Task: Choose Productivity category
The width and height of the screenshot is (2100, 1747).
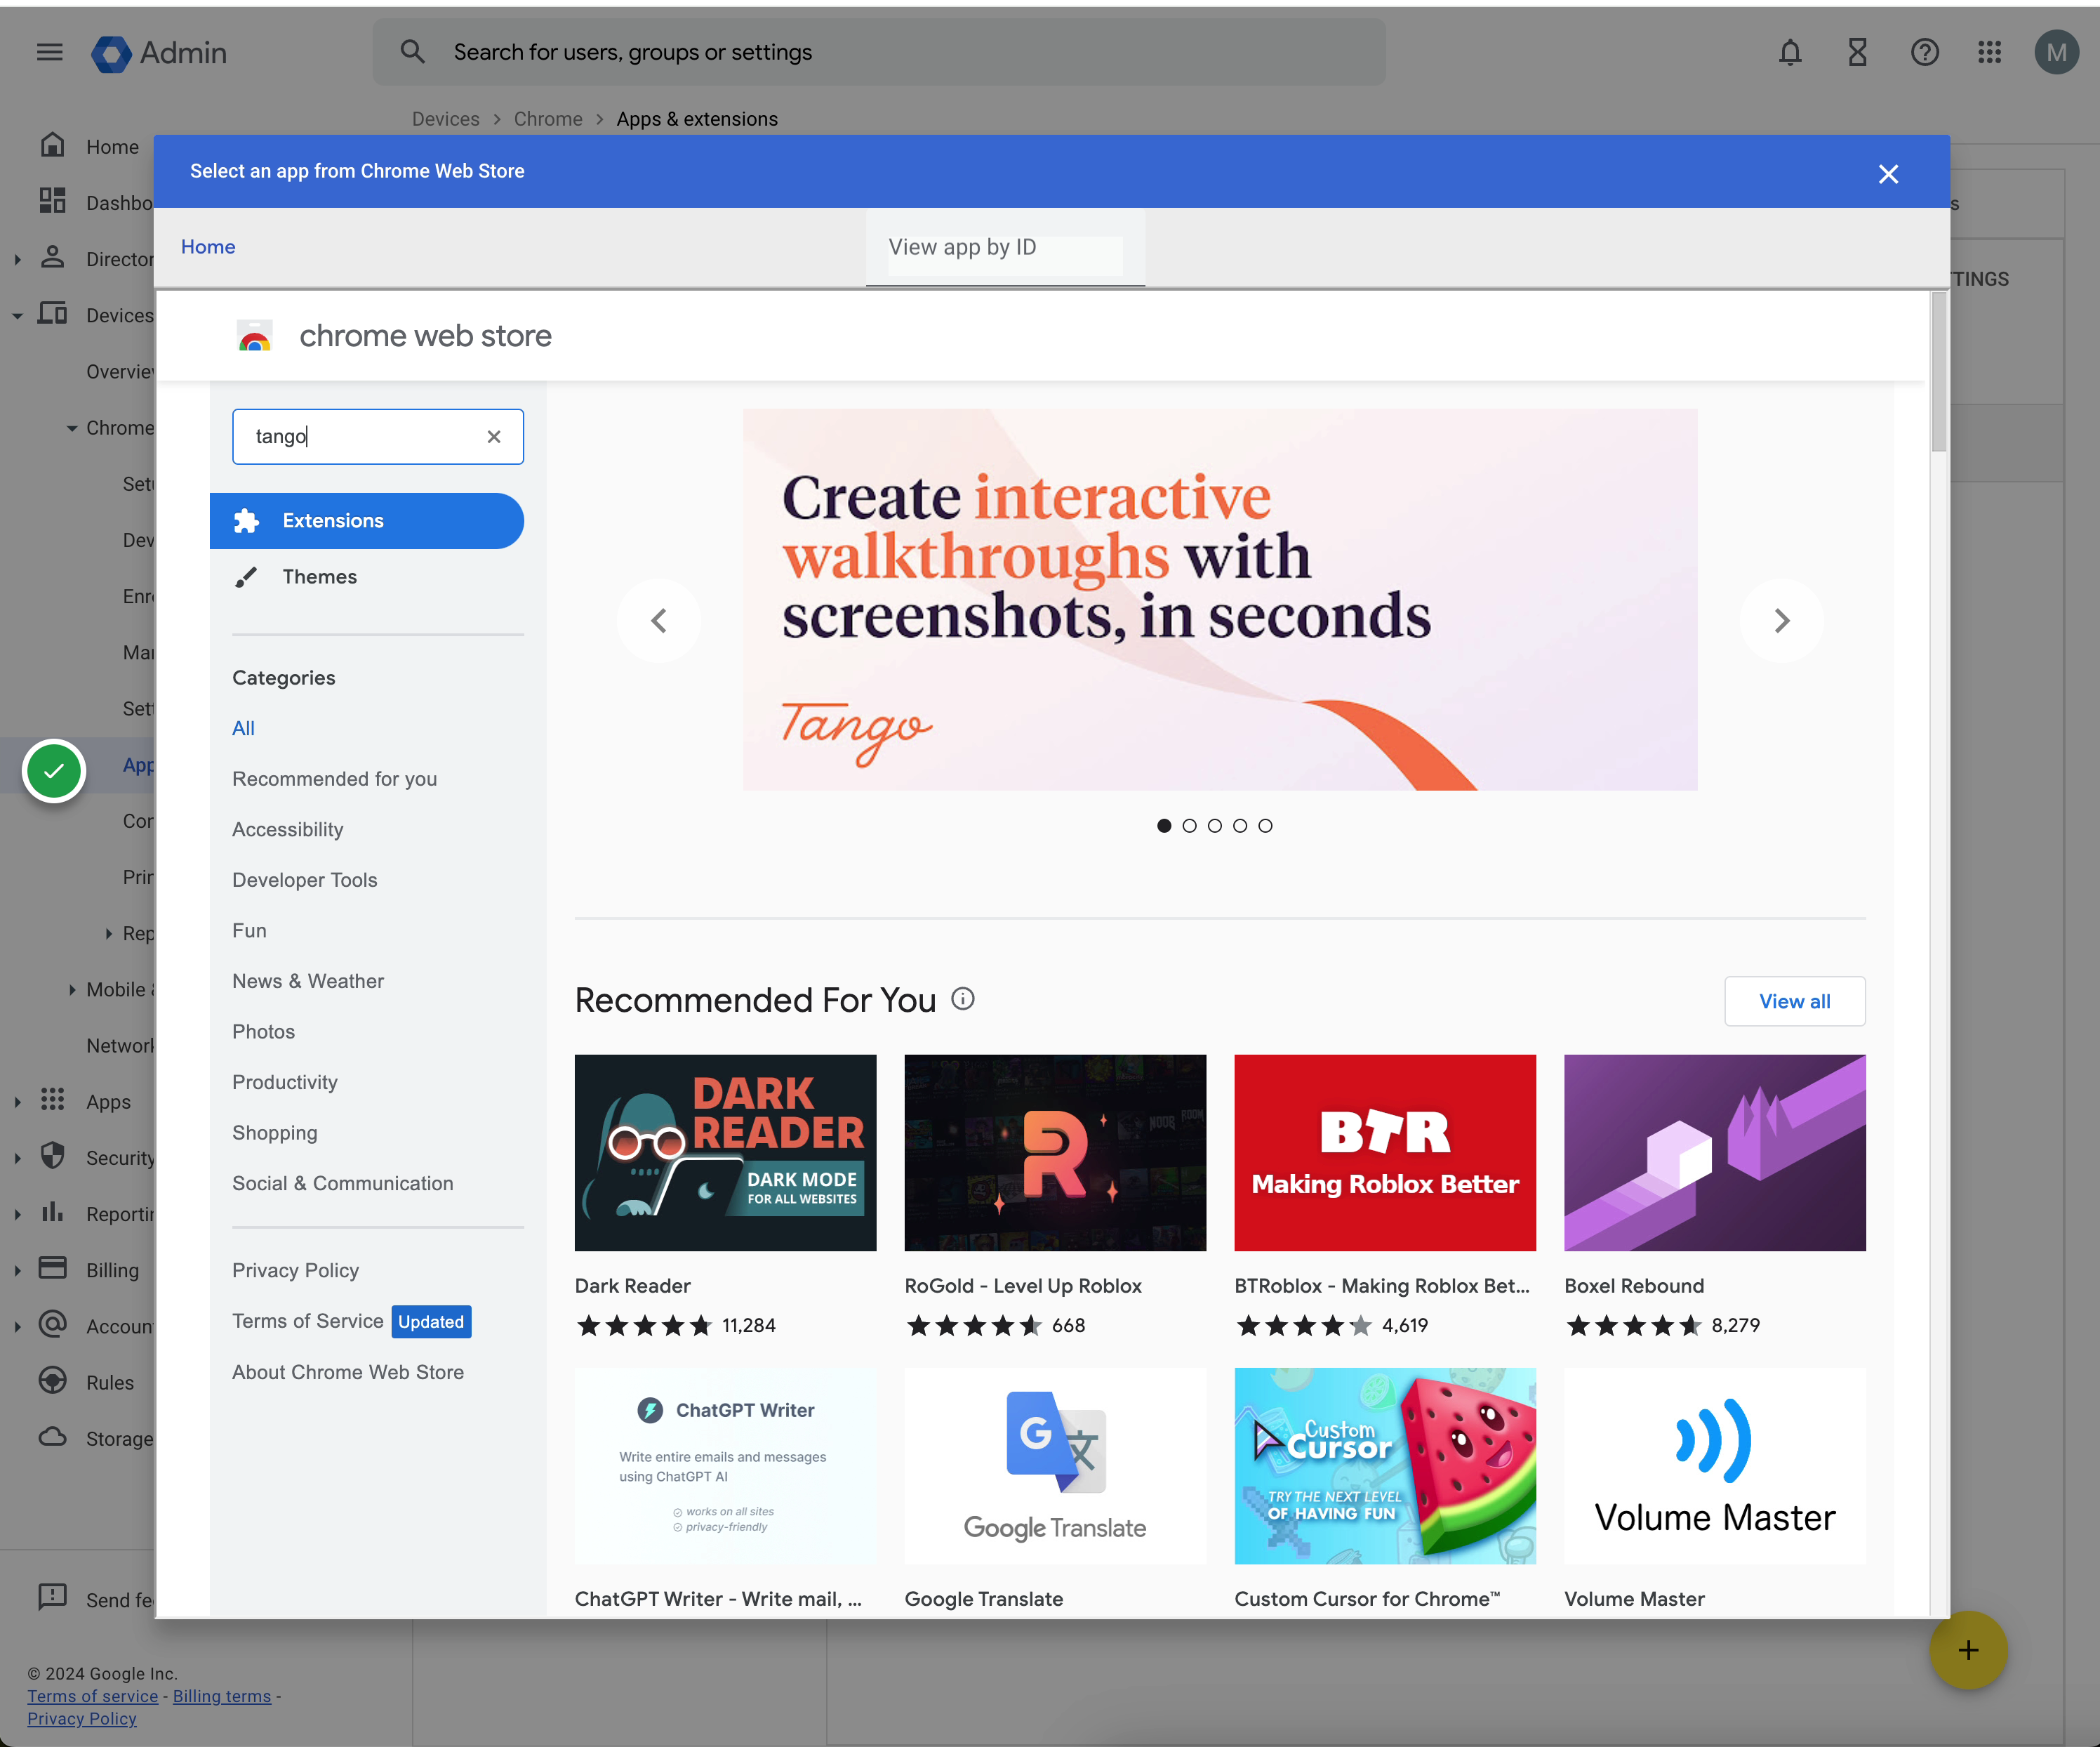Action: [285, 1081]
